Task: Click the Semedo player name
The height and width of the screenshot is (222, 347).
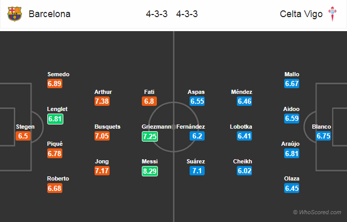Action: pos(58,74)
